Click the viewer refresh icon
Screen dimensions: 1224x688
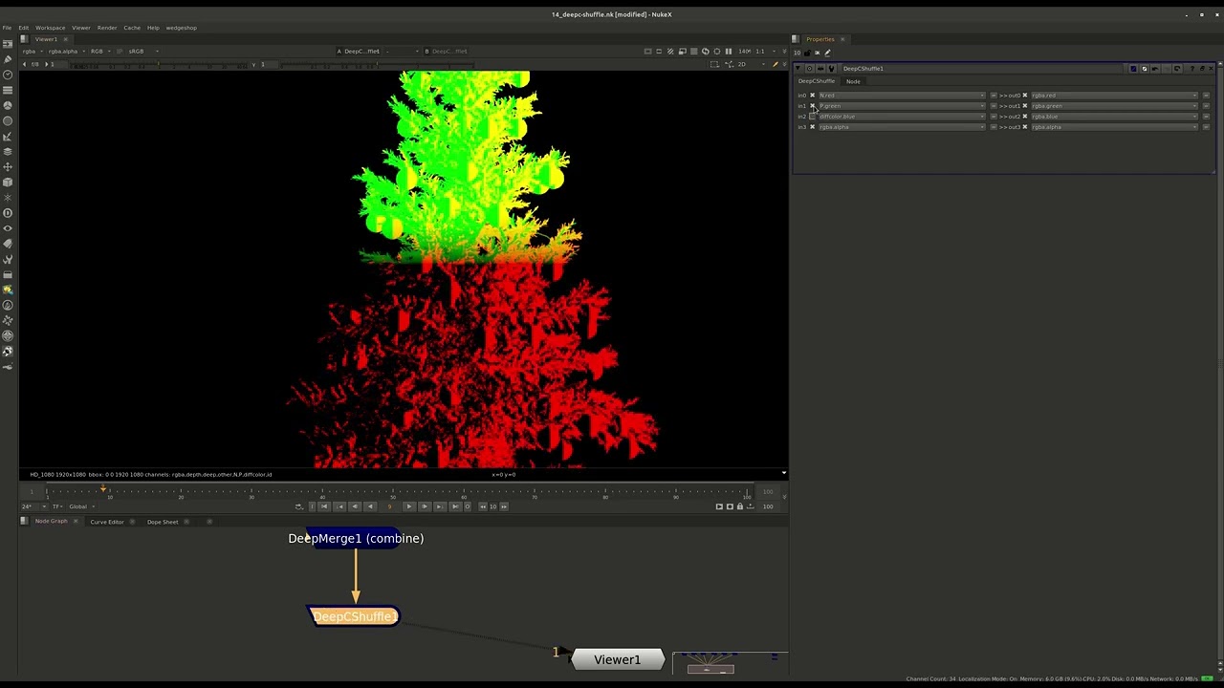coord(706,52)
